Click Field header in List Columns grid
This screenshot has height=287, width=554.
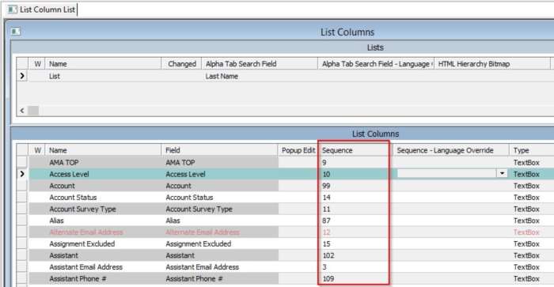point(220,150)
